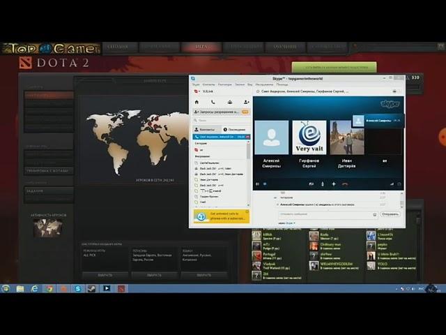This screenshot has width=446, height=335.
Task: Click friend YOLO in Dota friends list
Action: [391, 266]
